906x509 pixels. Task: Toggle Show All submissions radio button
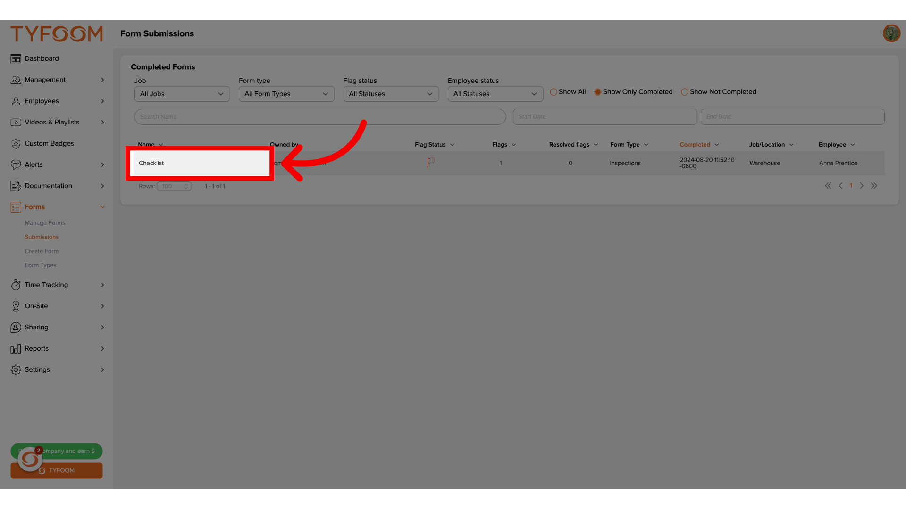[553, 91]
